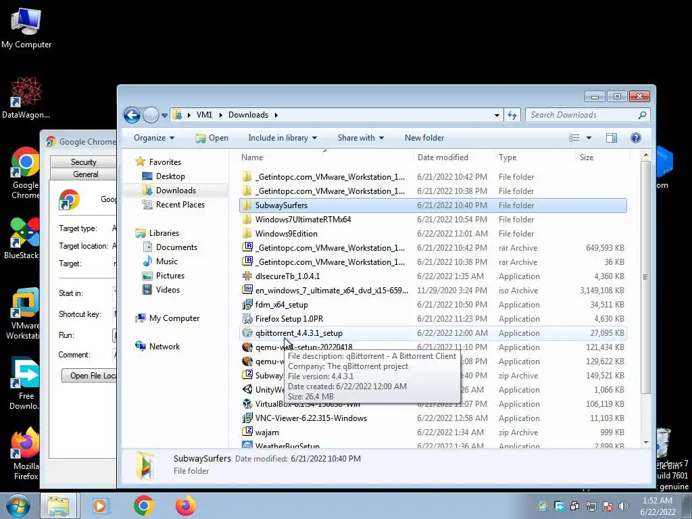
Task: Sort by Type column header
Action: 508,157
